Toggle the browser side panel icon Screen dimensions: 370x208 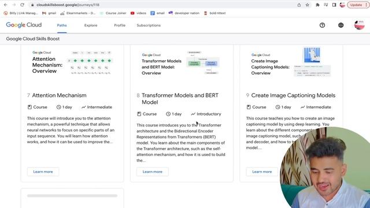tap(334, 5)
